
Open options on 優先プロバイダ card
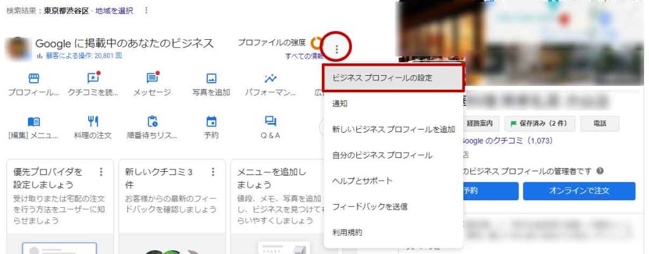[101, 171]
